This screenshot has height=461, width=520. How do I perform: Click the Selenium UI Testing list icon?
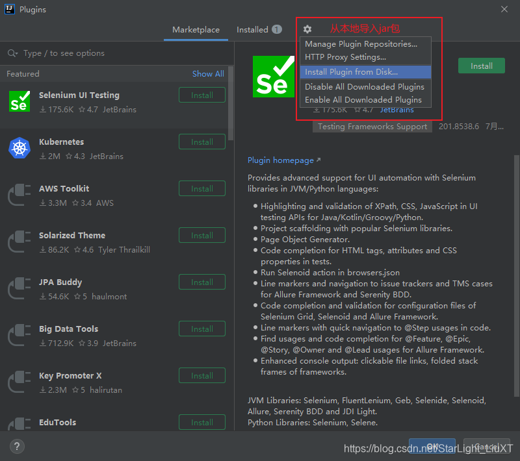click(x=19, y=101)
